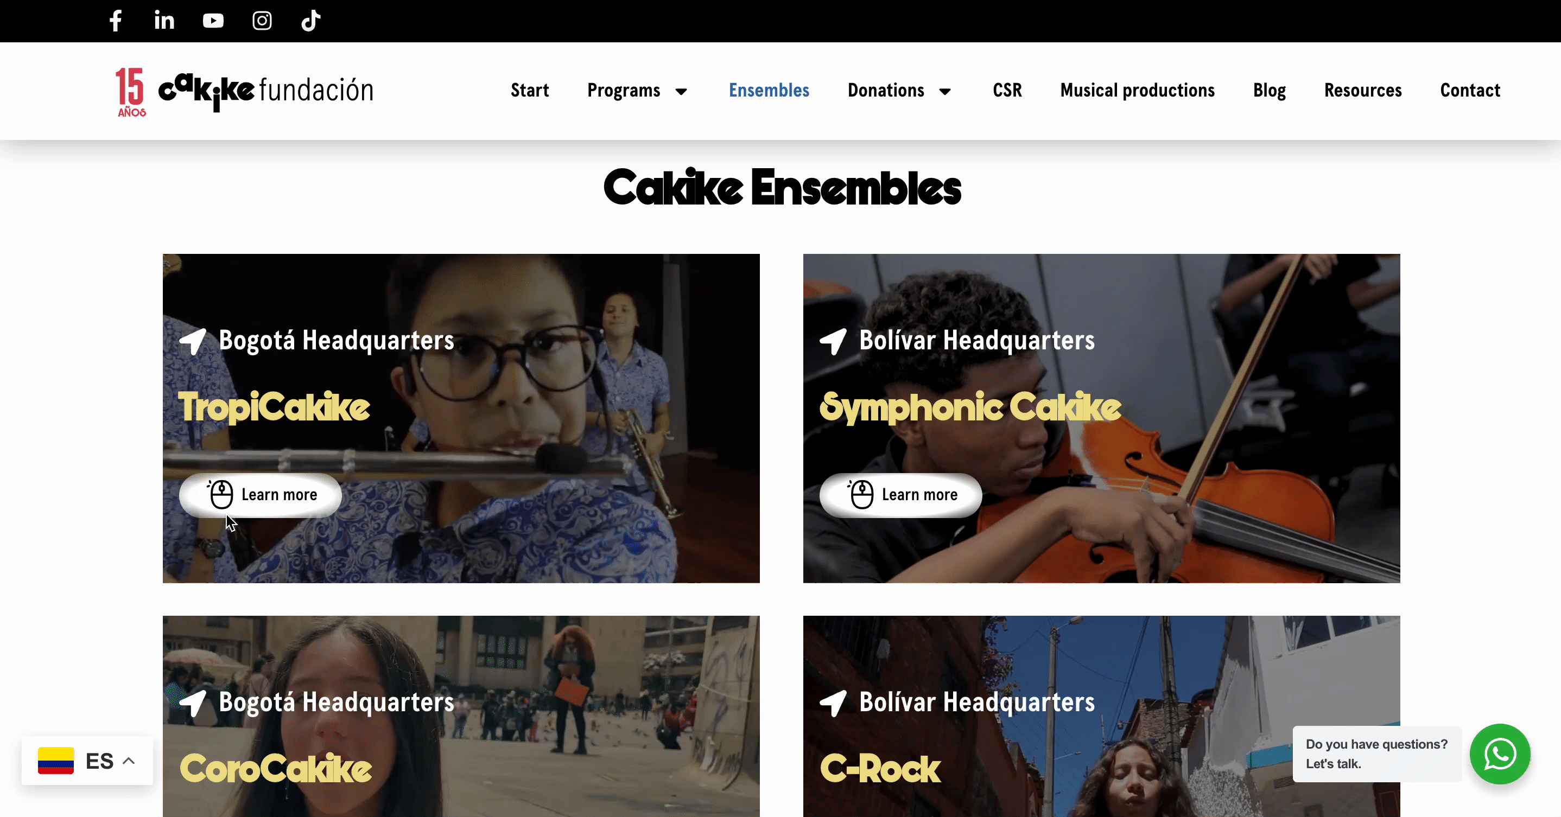Open the Facebook social icon
1561x817 pixels.
pyautogui.click(x=116, y=21)
